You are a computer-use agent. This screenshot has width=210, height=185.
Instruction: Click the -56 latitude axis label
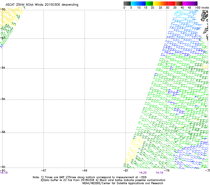[3, 99]
